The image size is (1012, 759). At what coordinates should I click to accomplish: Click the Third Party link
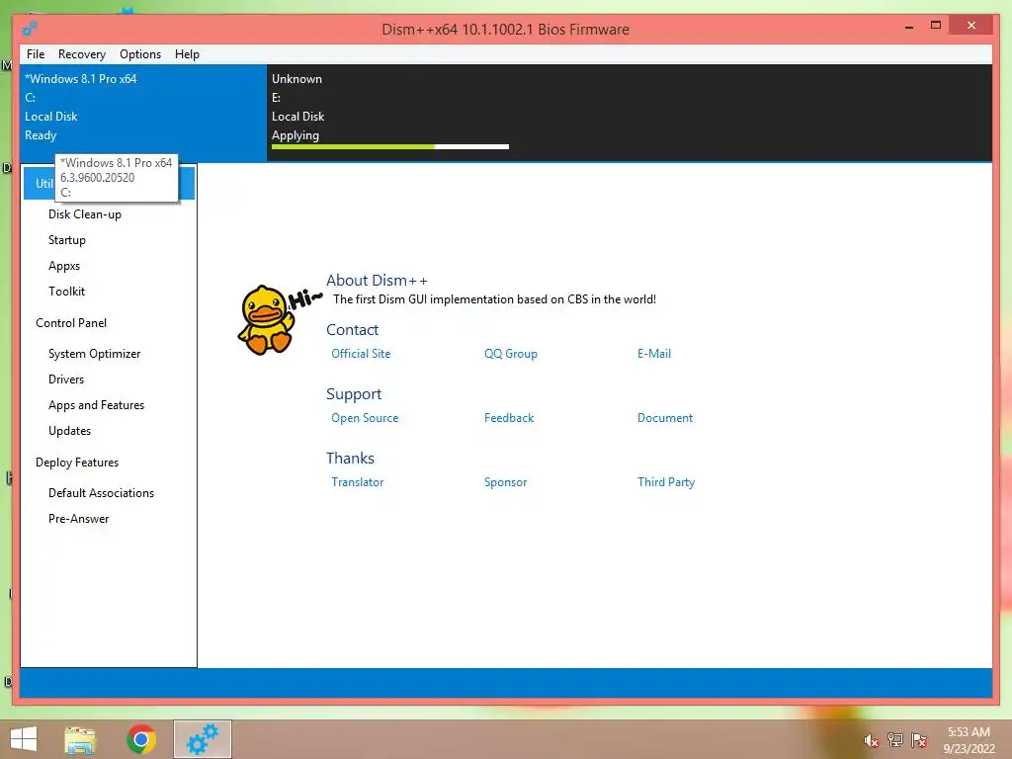tap(666, 482)
